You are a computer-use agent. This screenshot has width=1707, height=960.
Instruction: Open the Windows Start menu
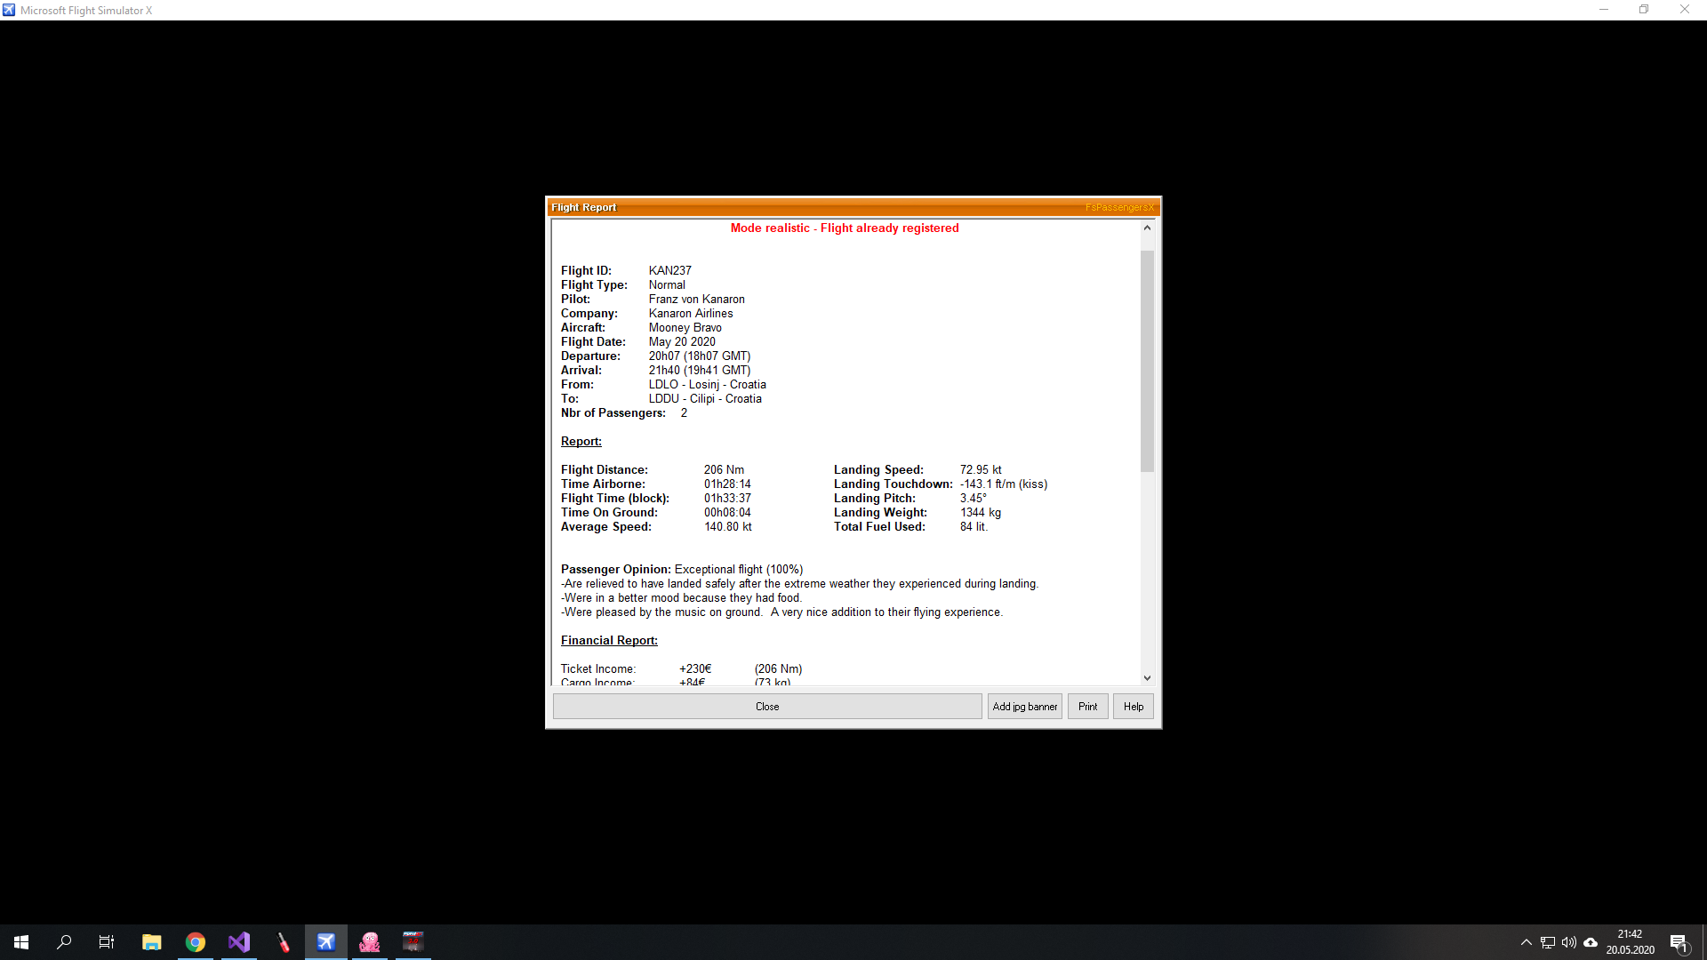21,942
